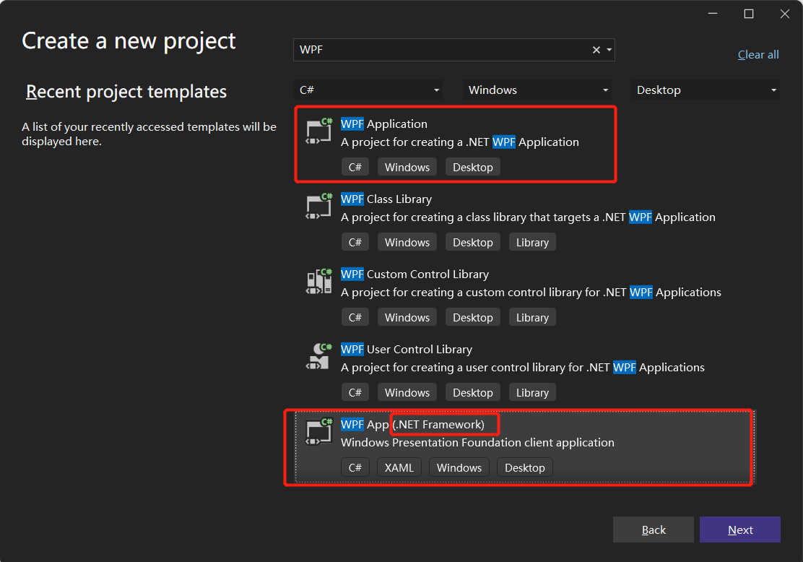Viewport: 803px width, 562px height.
Task: Click the WPF User Control Library icon
Action: (x=318, y=357)
